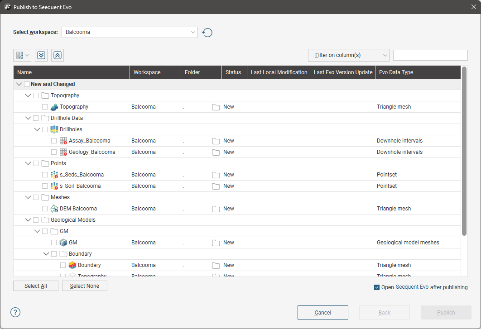Open the column chooser icon dropdown
This screenshot has width=481, height=329.
point(22,55)
